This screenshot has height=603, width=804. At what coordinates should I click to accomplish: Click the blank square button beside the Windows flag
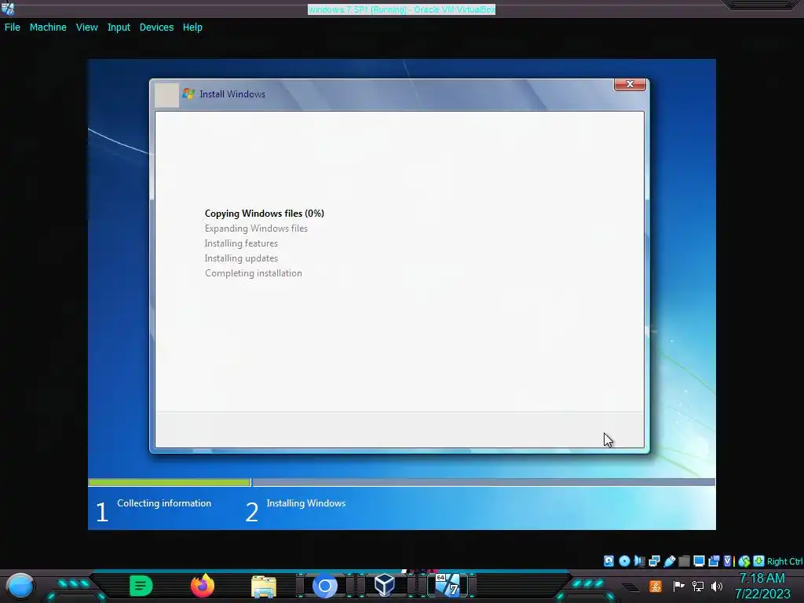click(x=166, y=95)
